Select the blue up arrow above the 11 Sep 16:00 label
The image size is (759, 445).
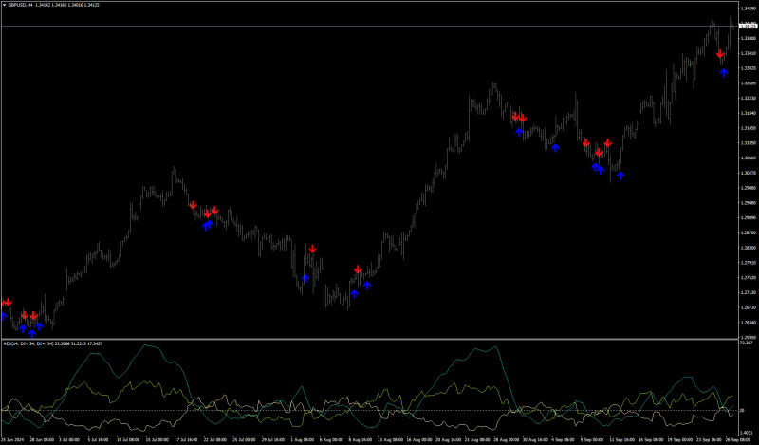tap(620, 176)
